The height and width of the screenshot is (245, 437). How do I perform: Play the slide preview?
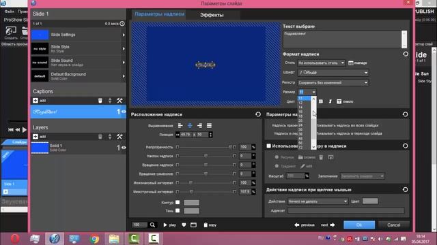click(x=169, y=225)
